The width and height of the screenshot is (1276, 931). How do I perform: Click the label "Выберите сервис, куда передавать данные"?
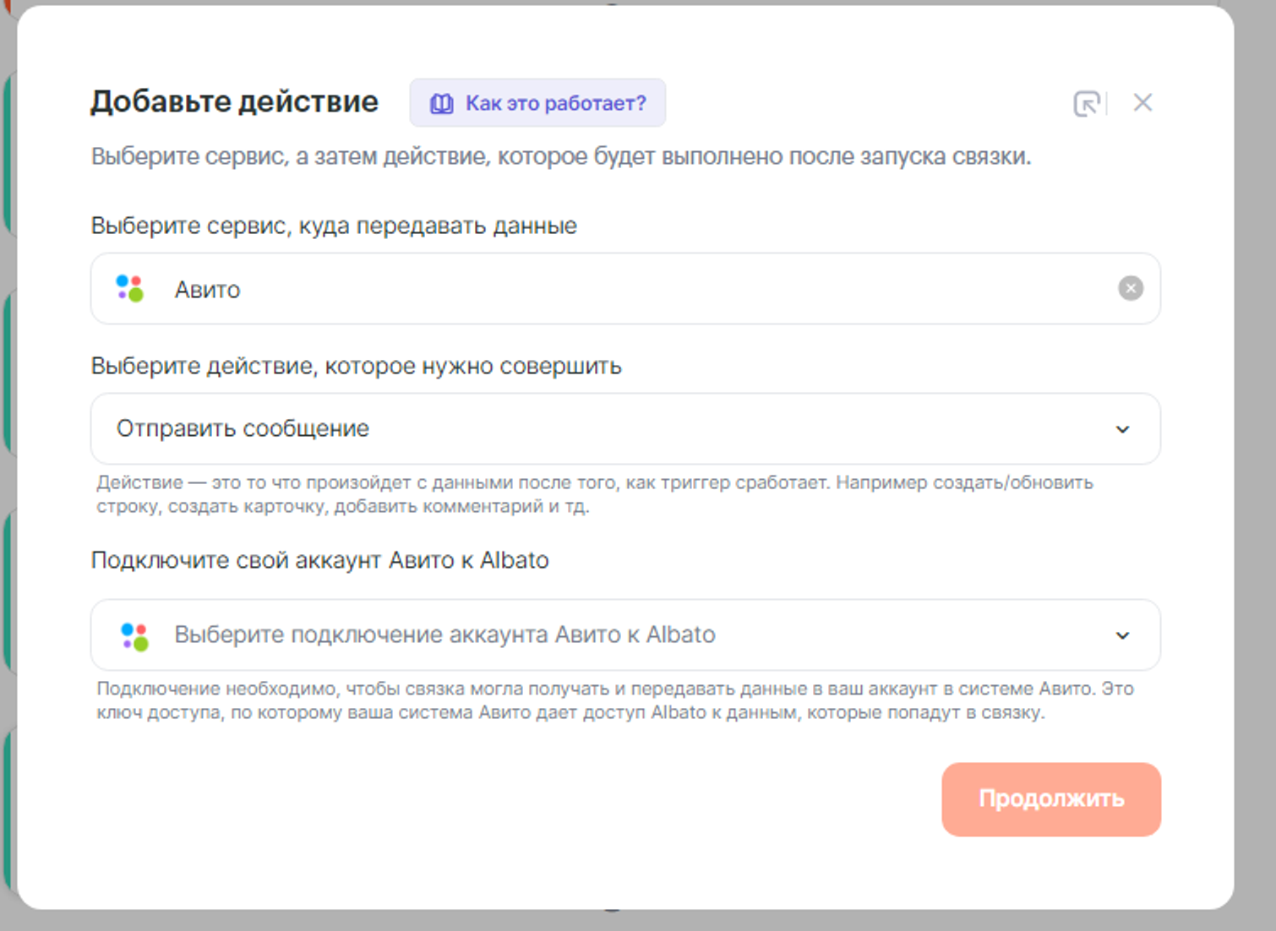pyautogui.click(x=334, y=226)
